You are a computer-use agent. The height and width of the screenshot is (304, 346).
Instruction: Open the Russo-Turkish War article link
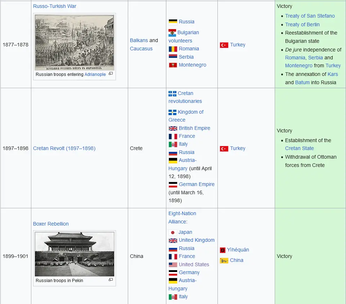pos(54,6)
